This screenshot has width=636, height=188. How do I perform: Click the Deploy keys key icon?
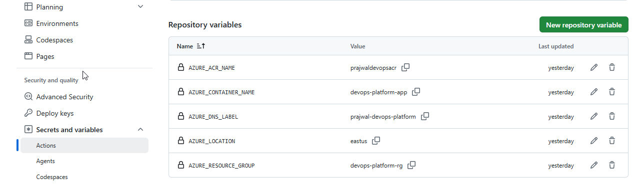click(x=28, y=113)
